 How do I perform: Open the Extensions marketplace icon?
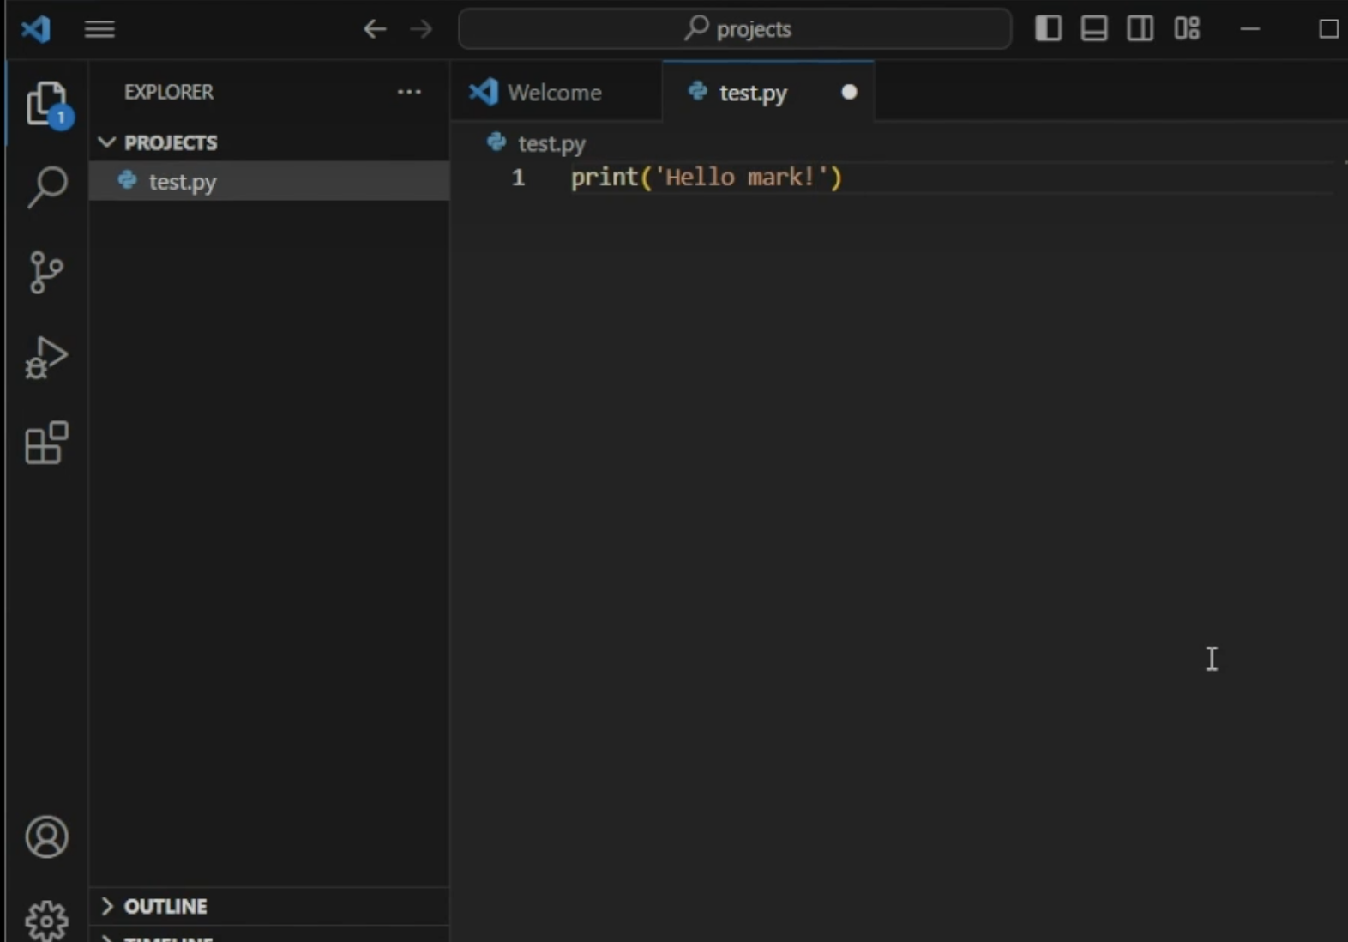(x=47, y=443)
